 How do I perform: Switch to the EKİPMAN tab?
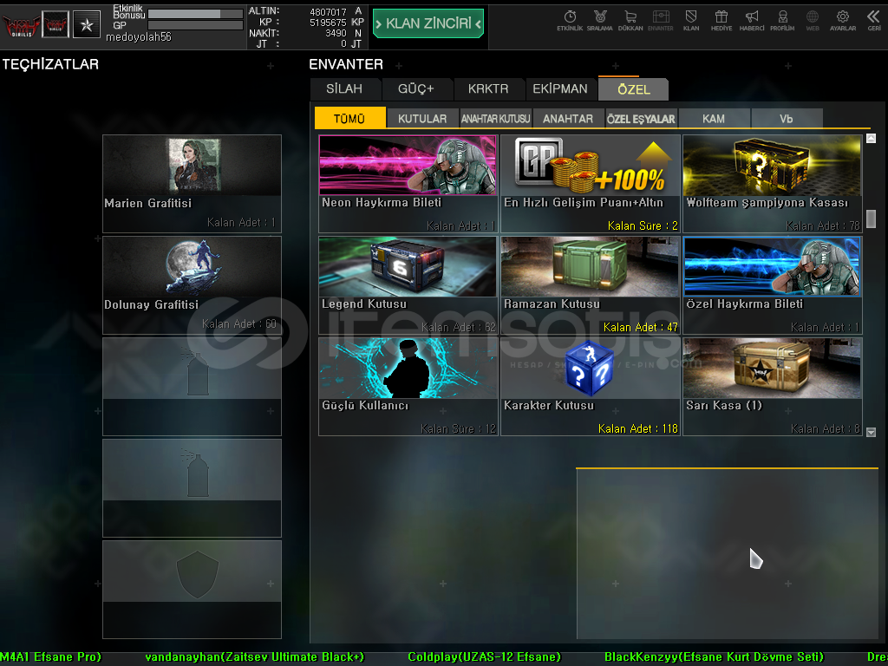click(560, 89)
